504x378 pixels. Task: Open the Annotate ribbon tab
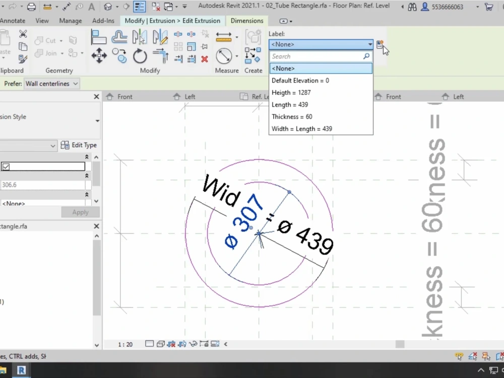pyautogui.click(x=13, y=21)
